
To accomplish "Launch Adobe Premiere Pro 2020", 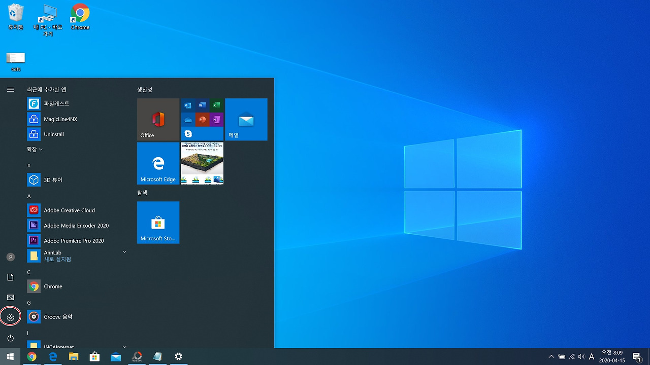I will pyautogui.click(x=76, y=241).
